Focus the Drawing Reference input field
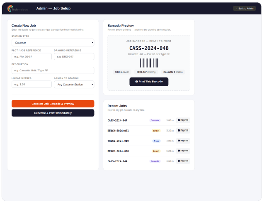Image resolution: width=264 pixels, height=202 pixels. [x=74, y=56]
